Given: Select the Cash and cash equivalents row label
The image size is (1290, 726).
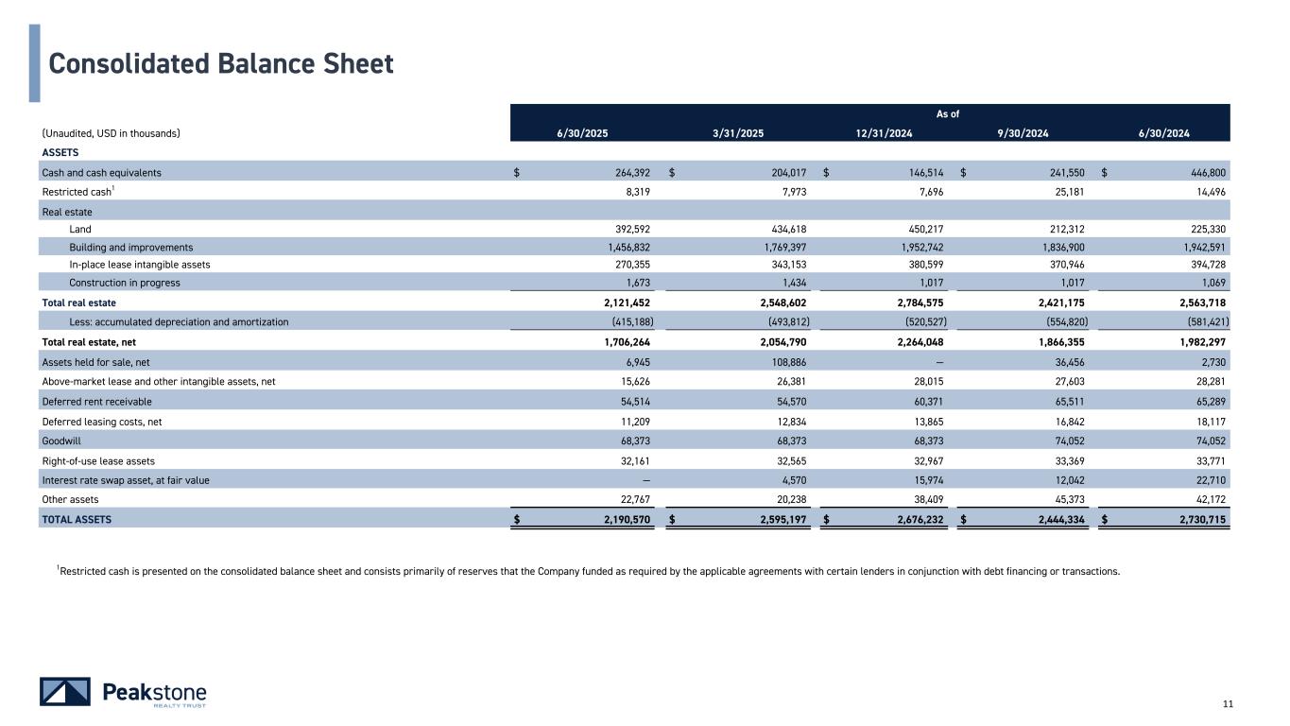Looking at the screenshot, I should [x=101, y=173].
